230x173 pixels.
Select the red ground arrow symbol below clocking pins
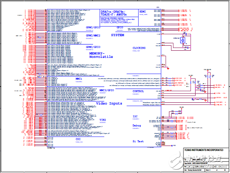tap(168, 69)
